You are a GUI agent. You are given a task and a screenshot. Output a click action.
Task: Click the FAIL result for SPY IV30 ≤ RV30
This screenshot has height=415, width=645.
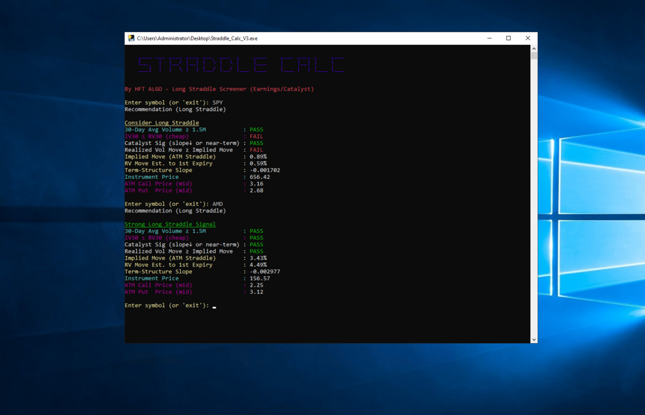tap(256, 137)
